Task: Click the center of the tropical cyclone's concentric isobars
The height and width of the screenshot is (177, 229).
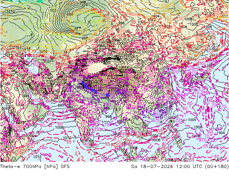Action: click(161, 111)
